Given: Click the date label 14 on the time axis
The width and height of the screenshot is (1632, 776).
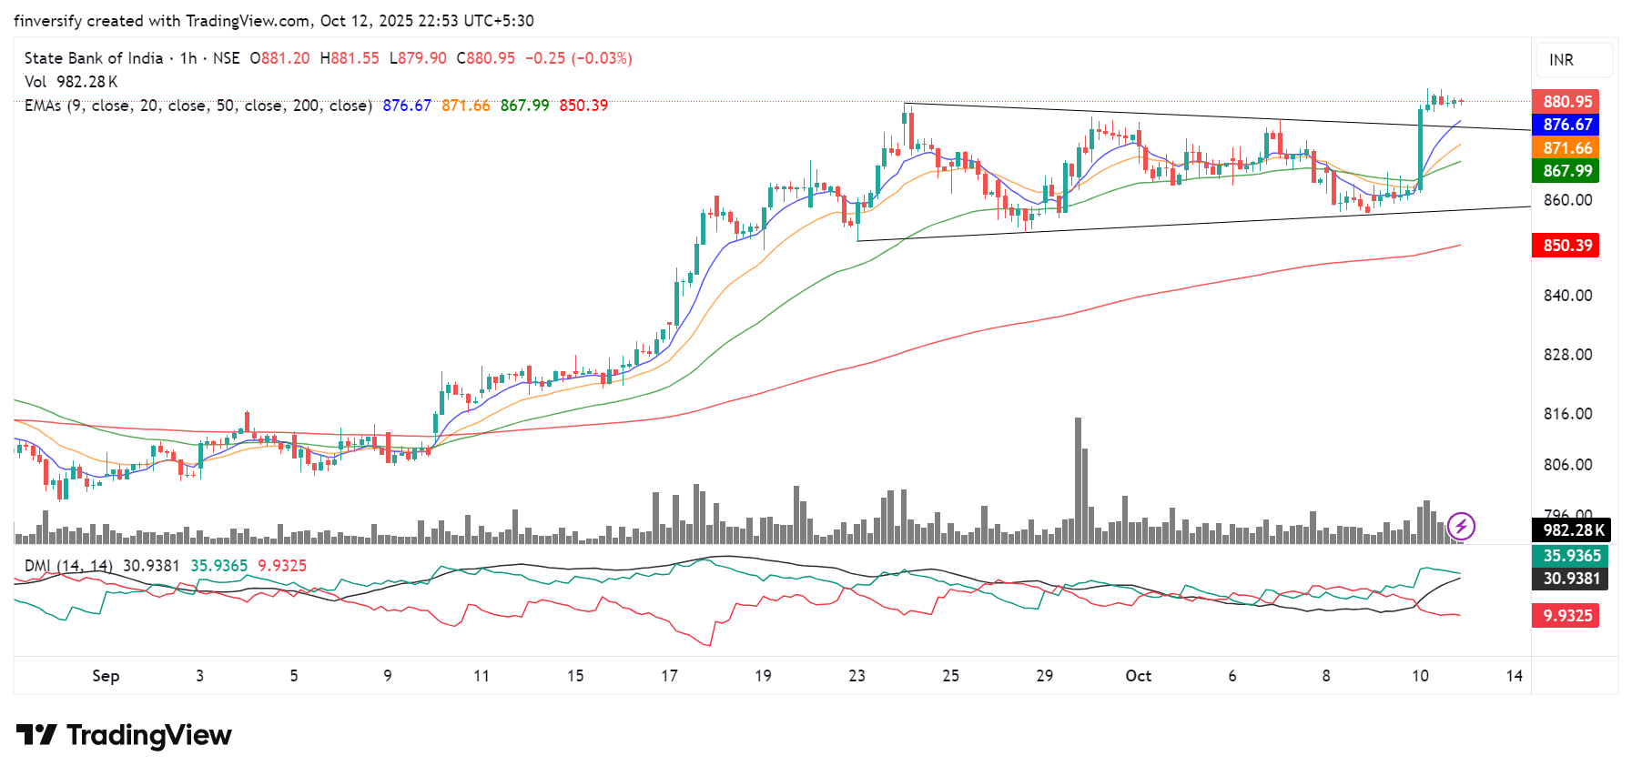Looking at the screenshot, I should [1515, 676].
